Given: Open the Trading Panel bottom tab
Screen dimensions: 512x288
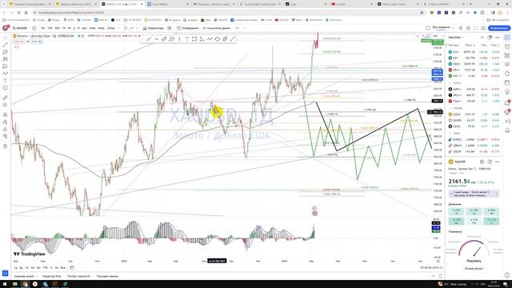Looking at the screenshot, I should pyautogui.click(x=107, y=276).
